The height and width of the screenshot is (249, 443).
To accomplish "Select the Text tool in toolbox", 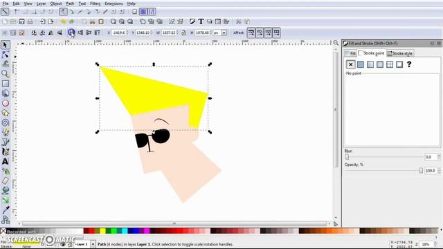I will pyautogui.click(x=6, y=161).
